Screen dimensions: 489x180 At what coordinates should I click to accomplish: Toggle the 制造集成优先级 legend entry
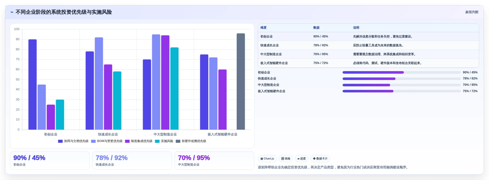139,141
